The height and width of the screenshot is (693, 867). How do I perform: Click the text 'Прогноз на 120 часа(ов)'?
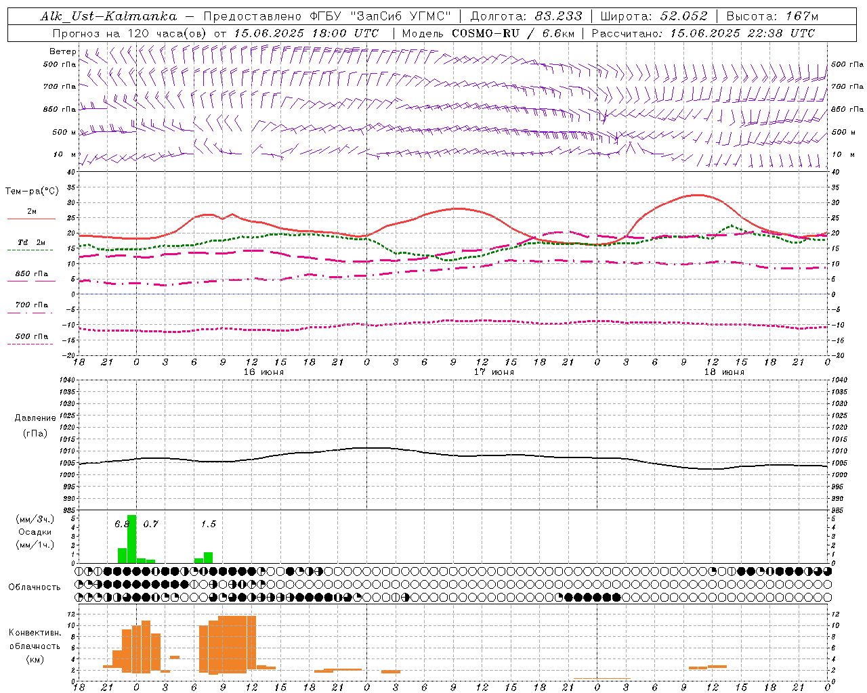click(x=131, y=33)
